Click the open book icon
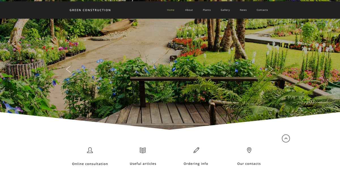The width and height of the screenshot is (340, 177). click(x=143, y=150)
